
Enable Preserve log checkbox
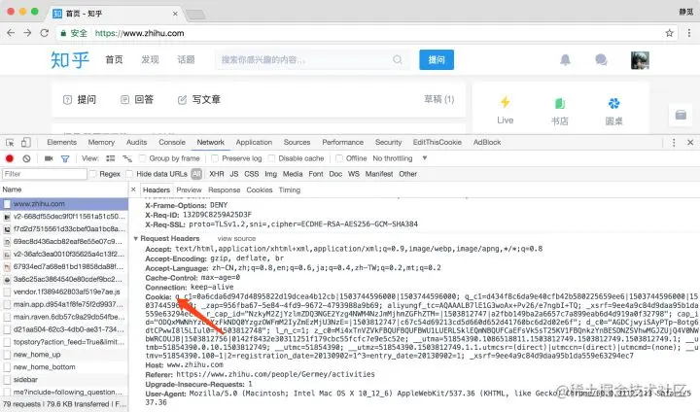click(x=215, y=158)
